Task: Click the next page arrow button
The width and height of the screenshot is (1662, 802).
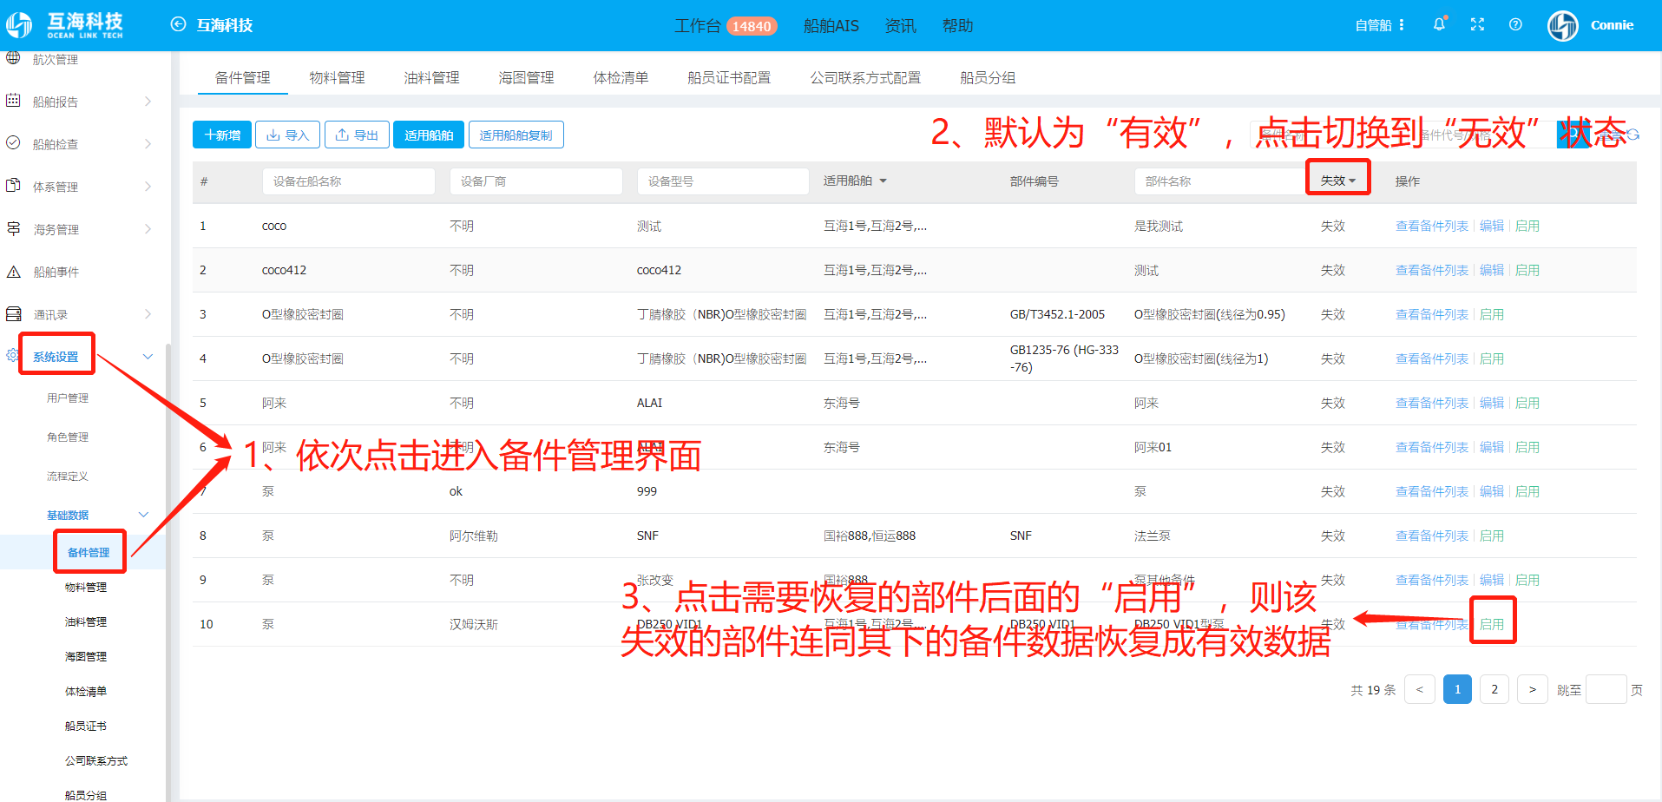Action: tap(1533, 689)
